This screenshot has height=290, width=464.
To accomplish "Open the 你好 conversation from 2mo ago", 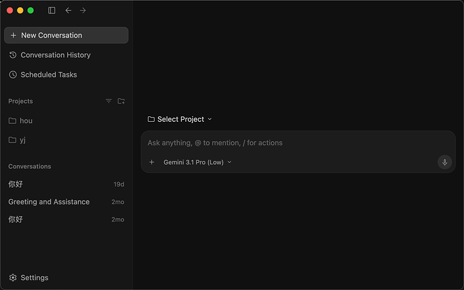I will pyautogui.click(x=67, y=219).
